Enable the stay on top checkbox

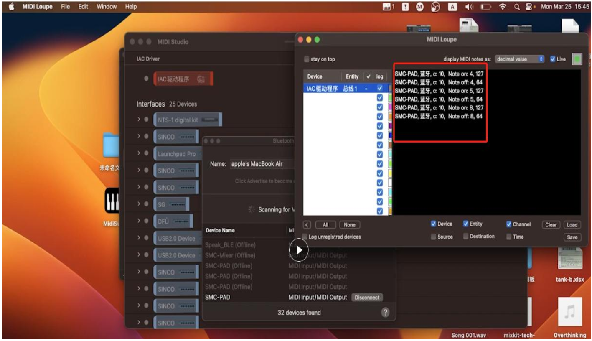307,59
